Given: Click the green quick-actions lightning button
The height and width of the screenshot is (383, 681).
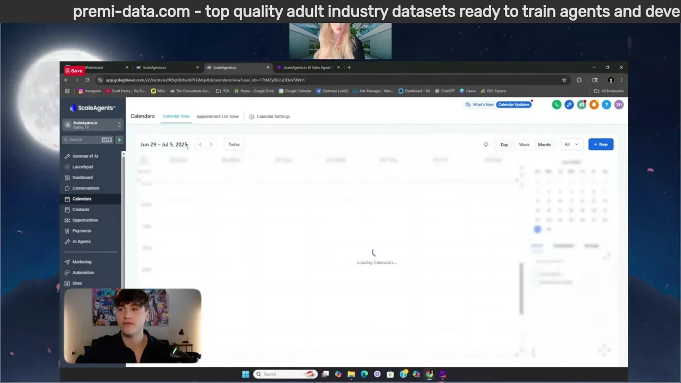Looking at the screenshot, I should 119,140.
